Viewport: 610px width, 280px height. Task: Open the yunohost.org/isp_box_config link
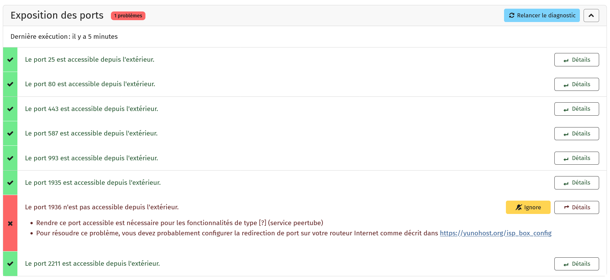[496, 233]
